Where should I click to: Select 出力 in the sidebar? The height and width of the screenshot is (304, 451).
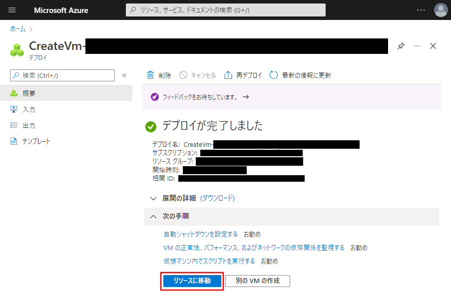pyautogui.click(x=66, y=125)
